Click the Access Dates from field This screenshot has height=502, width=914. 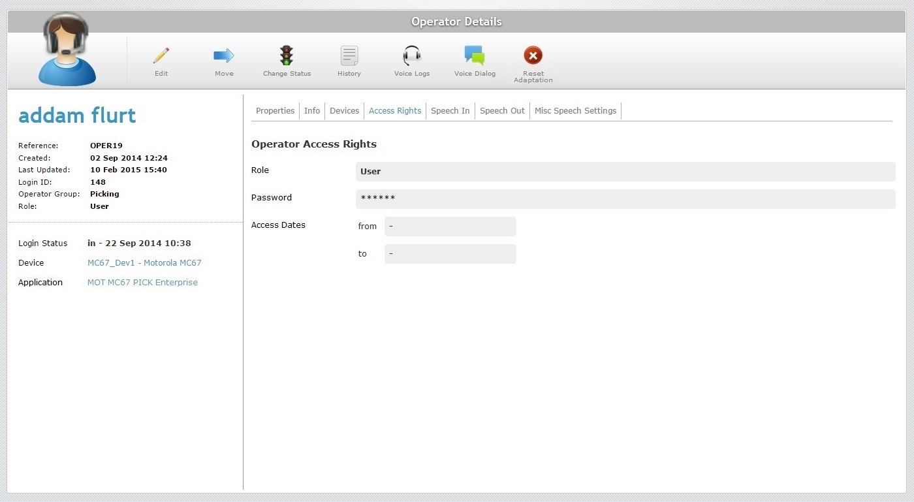(x=450, y=227)
